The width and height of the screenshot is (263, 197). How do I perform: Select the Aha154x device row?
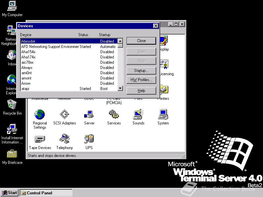69,52
